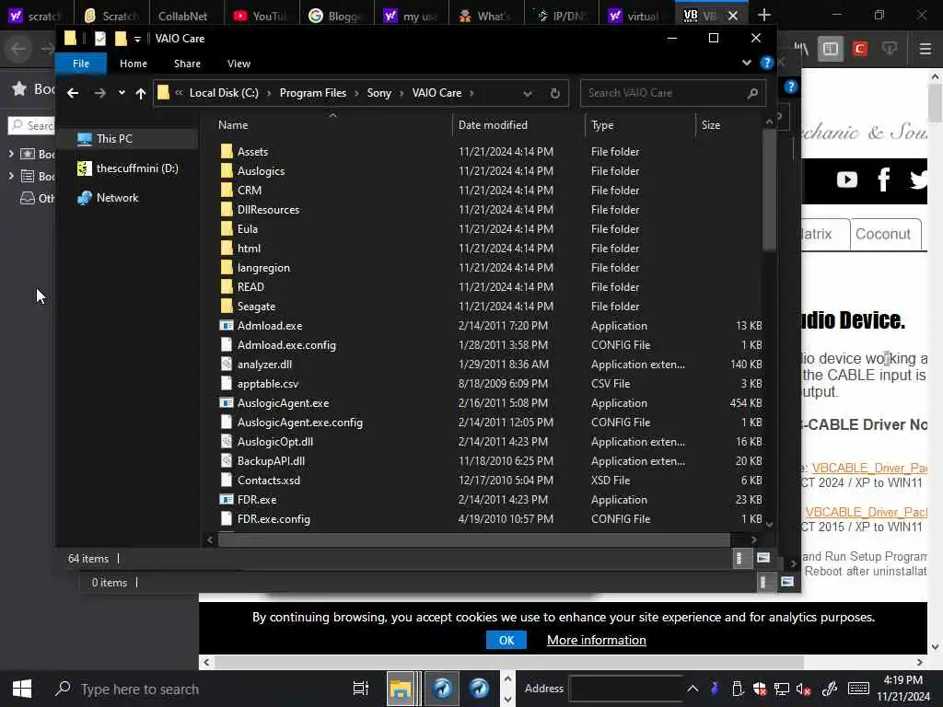
Task: Select analyzer.dll file
Action: (x=264, y=365)
